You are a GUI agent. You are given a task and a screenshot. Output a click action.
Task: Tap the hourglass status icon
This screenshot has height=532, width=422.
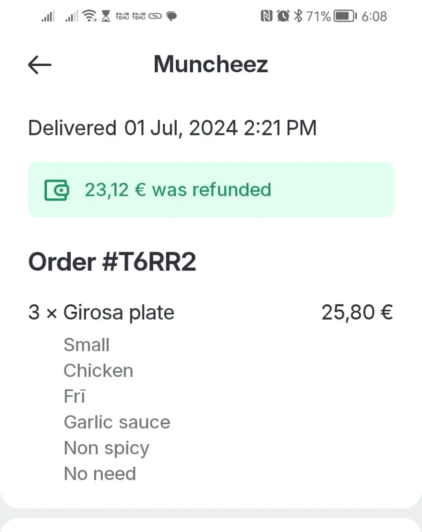[x=106, y=16]
